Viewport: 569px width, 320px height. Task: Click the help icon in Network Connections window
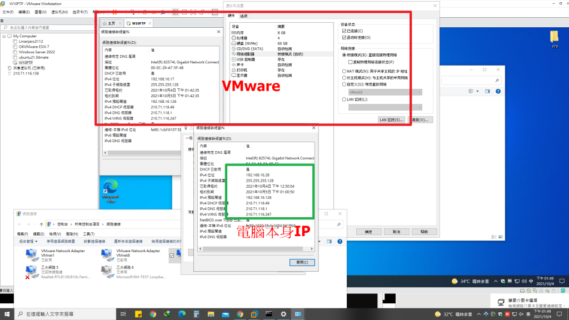340,241
